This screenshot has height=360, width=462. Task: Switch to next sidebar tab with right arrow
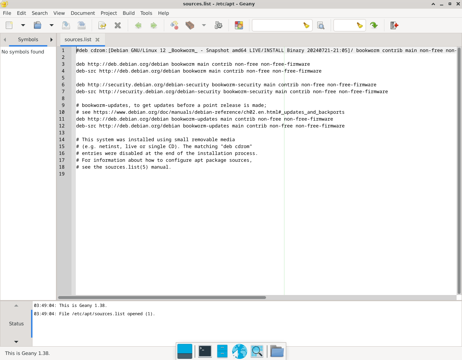coord(52,40)
